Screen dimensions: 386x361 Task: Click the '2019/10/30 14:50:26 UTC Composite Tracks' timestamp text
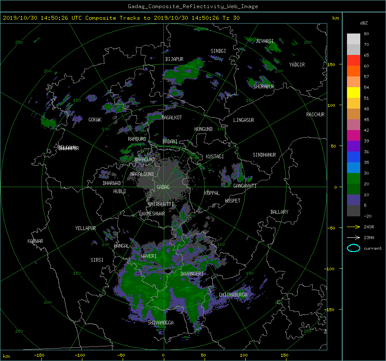click(x=72, y=18)
